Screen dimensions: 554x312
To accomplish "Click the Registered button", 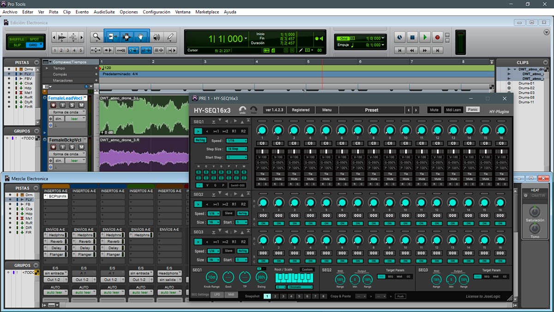I will (x=301, y=110).
